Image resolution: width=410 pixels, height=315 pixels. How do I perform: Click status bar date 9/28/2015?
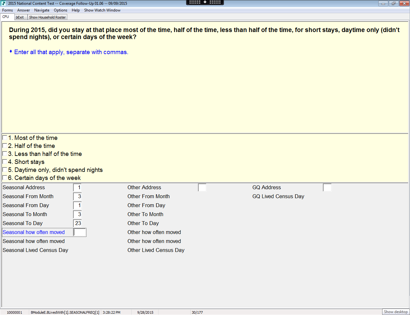(145, 312)
